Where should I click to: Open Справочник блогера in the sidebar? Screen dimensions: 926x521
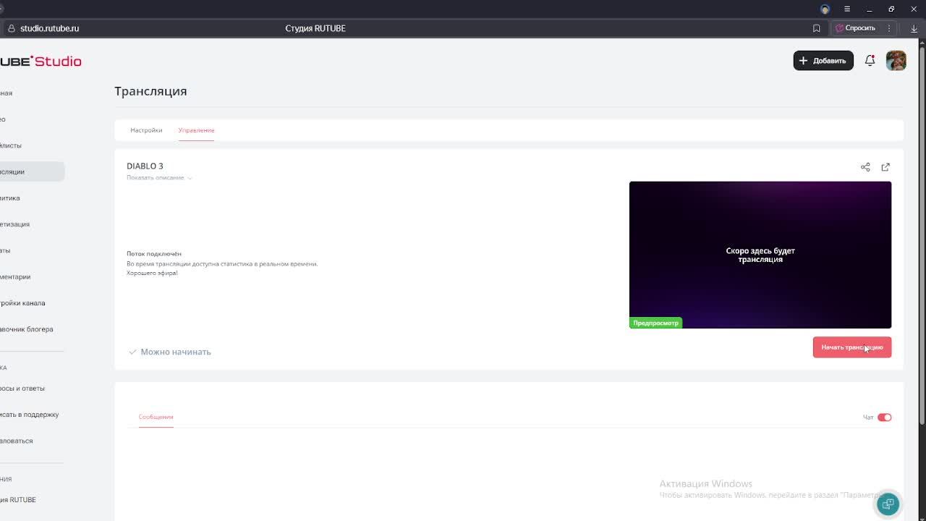click(26, 329)
